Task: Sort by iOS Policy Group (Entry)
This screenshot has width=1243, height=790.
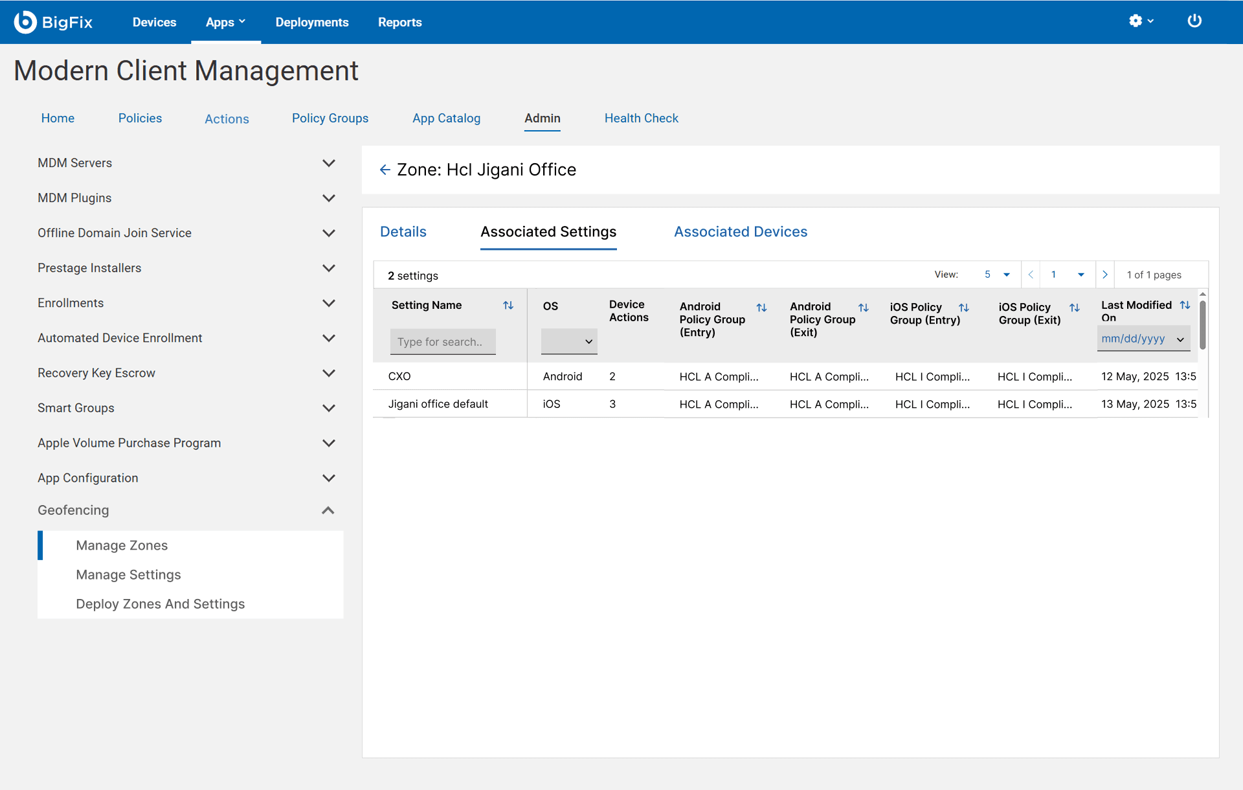Action: tap(963, 308)
